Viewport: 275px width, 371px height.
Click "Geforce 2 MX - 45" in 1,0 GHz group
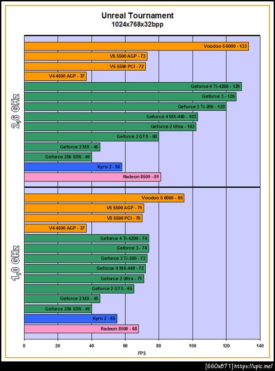point(79,299)
